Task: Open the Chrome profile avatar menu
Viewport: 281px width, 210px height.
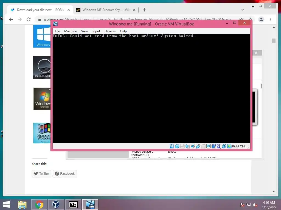Action: tap(261, 19)
